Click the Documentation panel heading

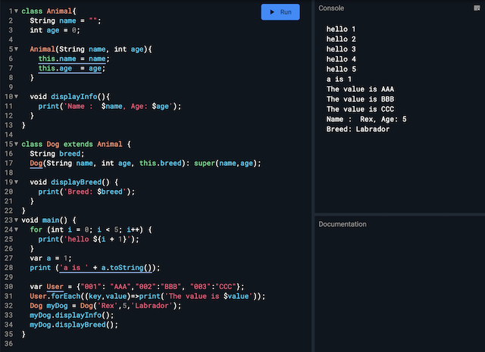click(x=343, y=224)
